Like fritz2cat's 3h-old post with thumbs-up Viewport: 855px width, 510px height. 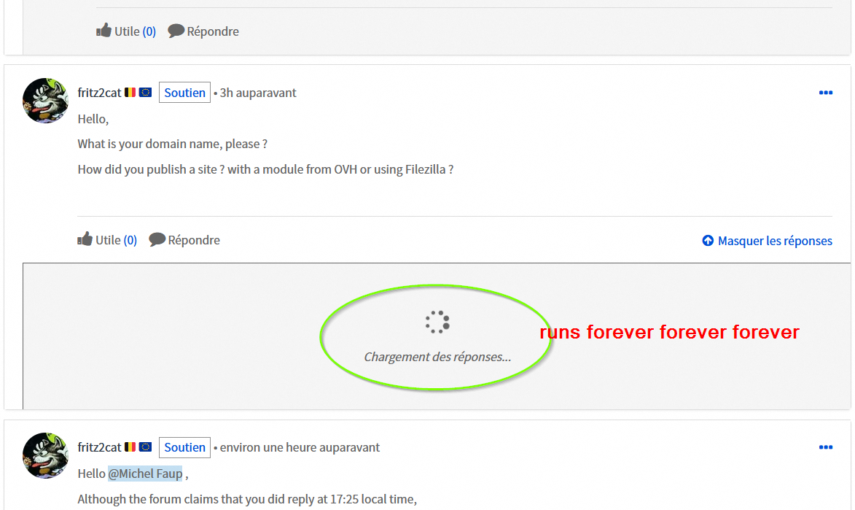85,239
